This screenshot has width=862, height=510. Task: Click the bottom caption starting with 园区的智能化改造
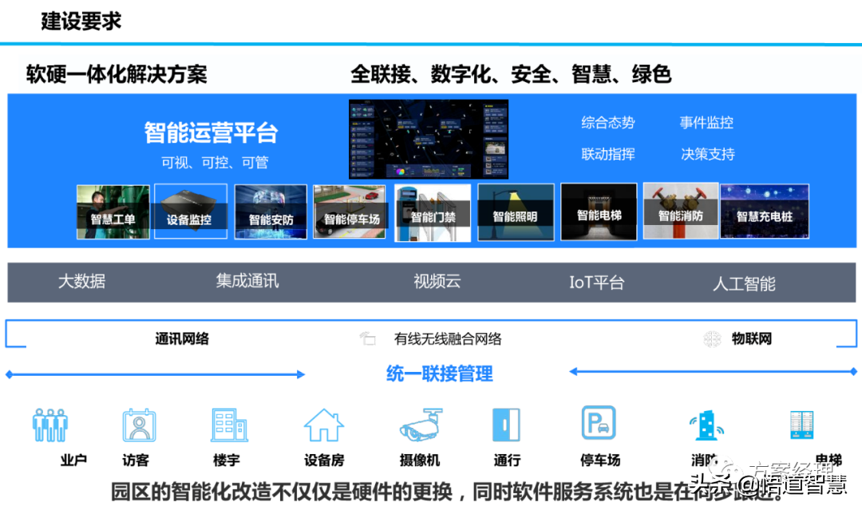(x=446, y=492)
